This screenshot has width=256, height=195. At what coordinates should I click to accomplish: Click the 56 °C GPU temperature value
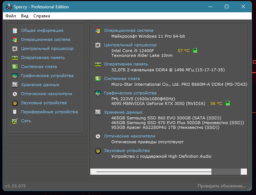[x=216, y=103]
